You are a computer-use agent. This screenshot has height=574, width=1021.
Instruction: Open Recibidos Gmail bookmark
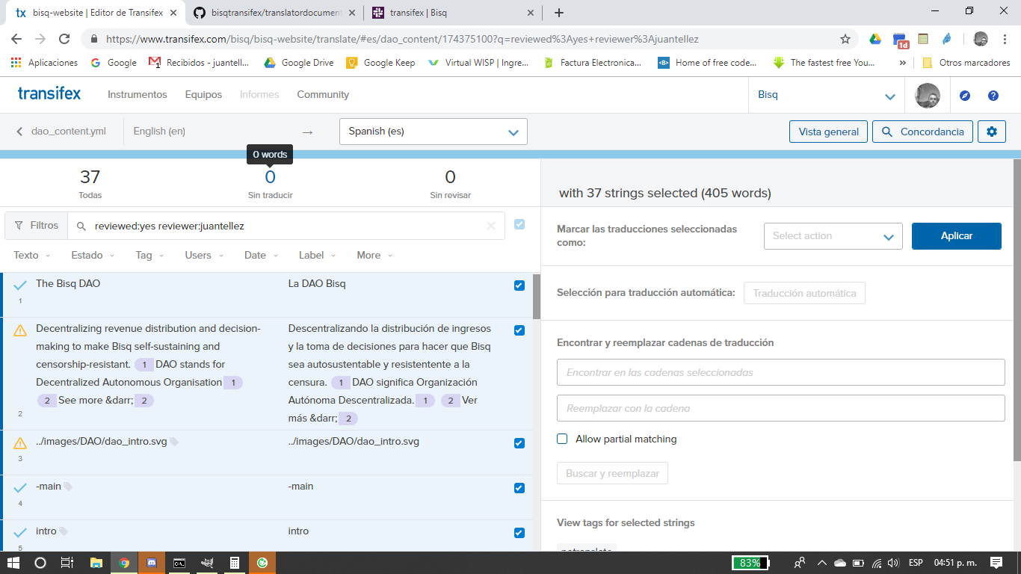[200, 63]
